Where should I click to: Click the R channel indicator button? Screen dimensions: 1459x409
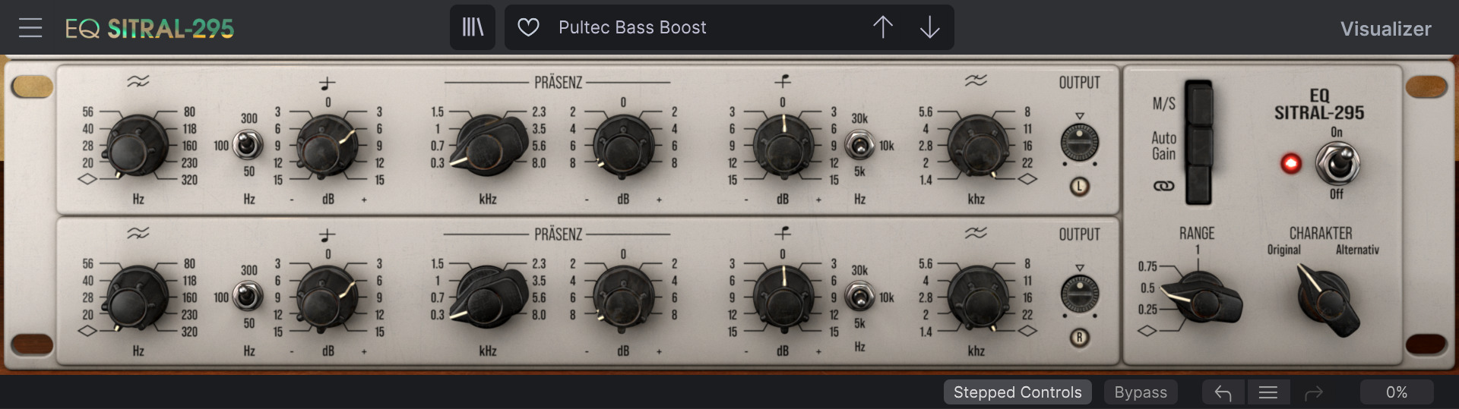pos(1079,338)
